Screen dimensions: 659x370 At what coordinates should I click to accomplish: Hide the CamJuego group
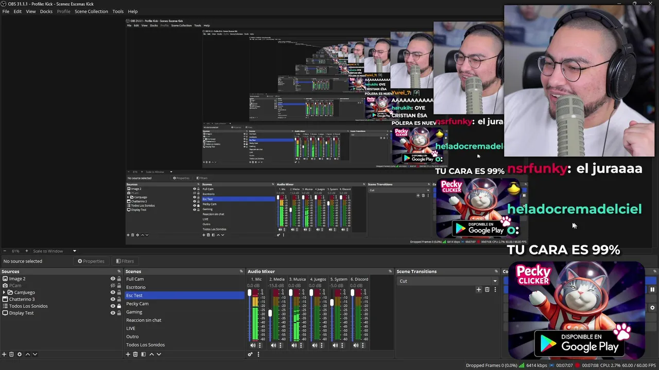(x=113, y=292)
